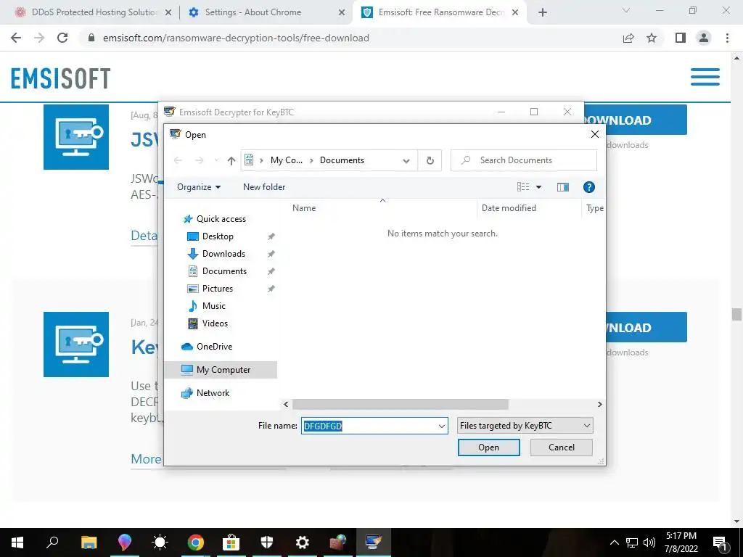Click the change view layout icon
743x557 pixels.
[x=523, y=187]
